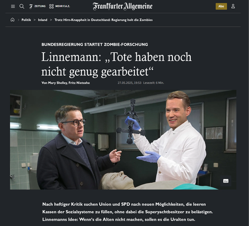Click the ZEITUNG label in header

point(40,6)
